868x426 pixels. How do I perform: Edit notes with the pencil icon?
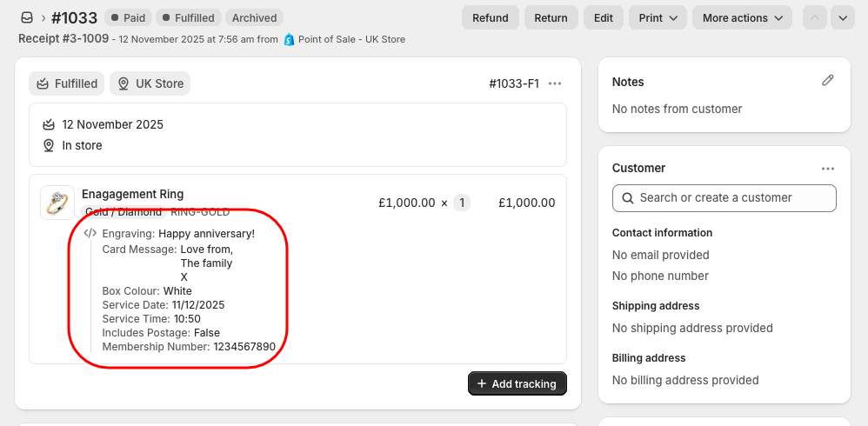(x=827, y=81)
